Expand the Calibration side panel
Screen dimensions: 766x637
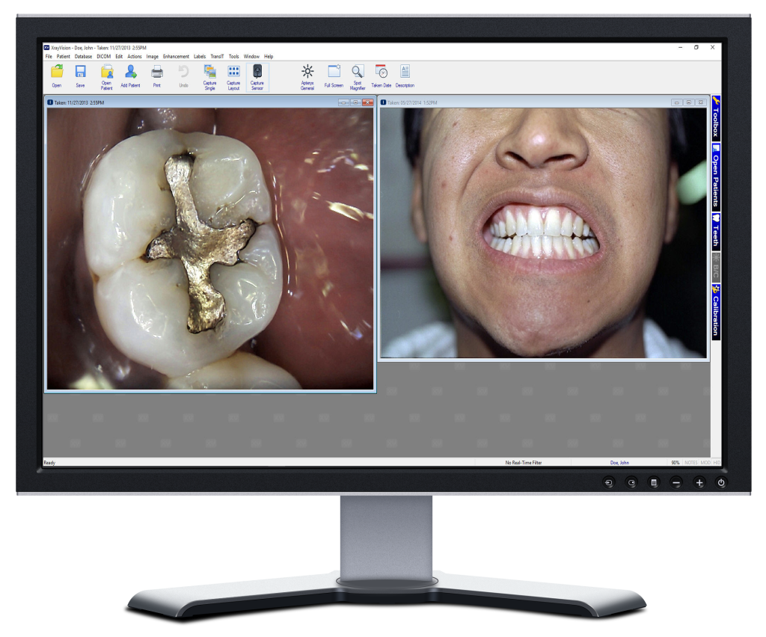click(715, 312)
